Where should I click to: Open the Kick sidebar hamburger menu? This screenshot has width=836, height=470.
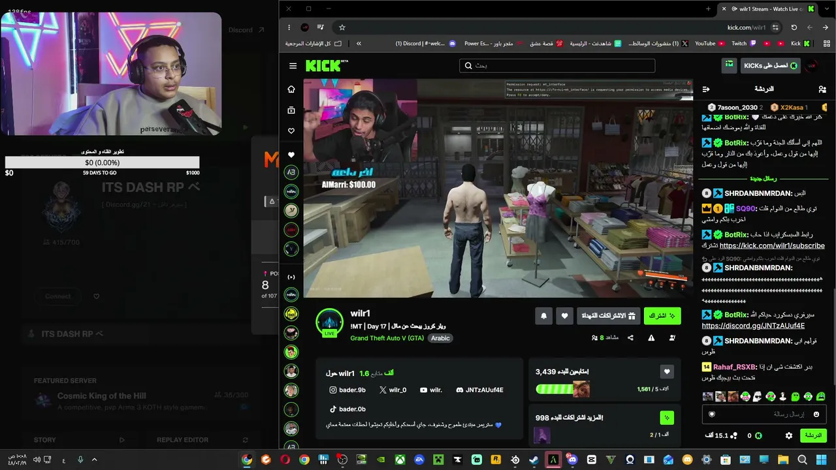[293, 66]
